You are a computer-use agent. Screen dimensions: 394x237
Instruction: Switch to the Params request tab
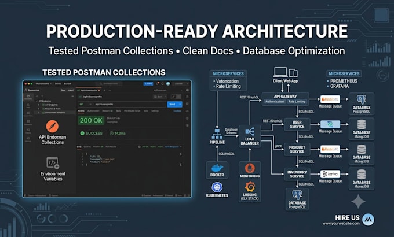coord(81,111)
